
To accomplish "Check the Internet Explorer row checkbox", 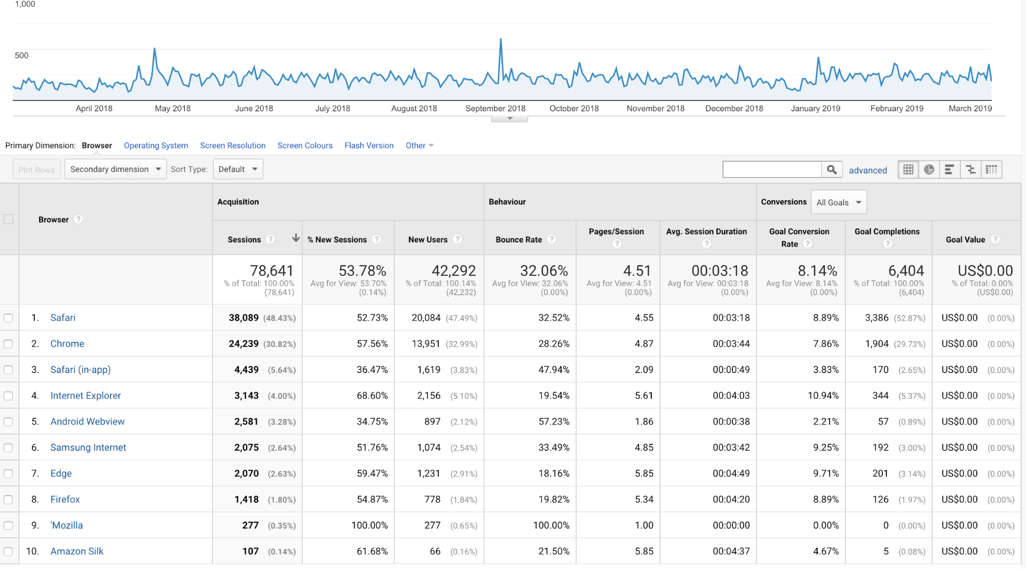I will click(8, 396).
